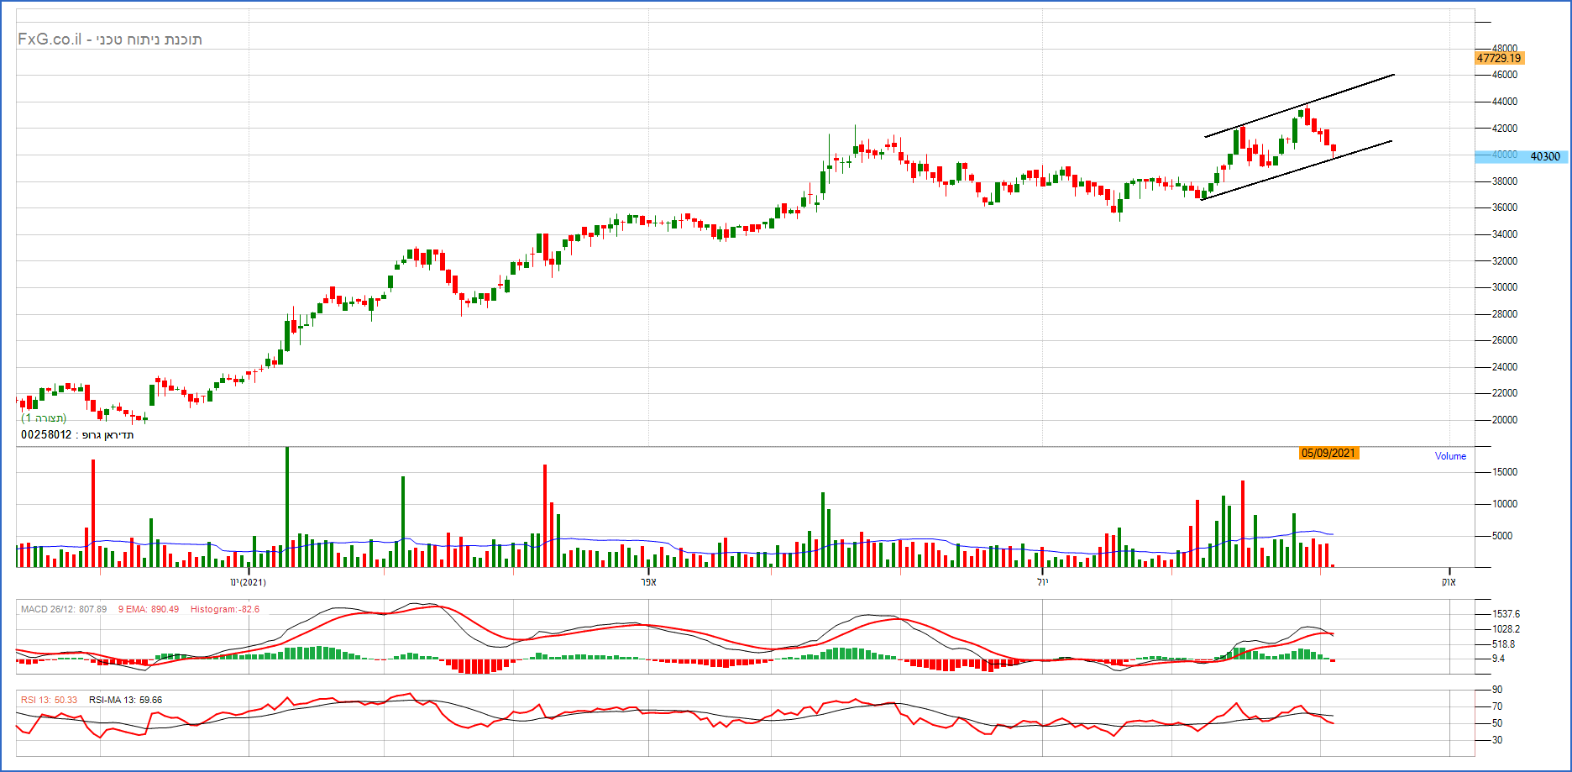The height and width of the screenshot is (772, 1572).
Task: Select the orange 05/09/2021 date label
Action: [x=1328, y=453]
